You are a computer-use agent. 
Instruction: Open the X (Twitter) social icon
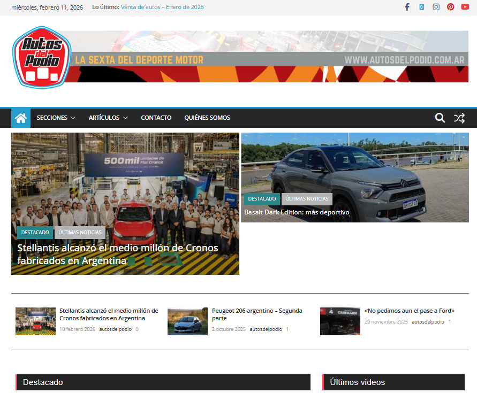421,7
